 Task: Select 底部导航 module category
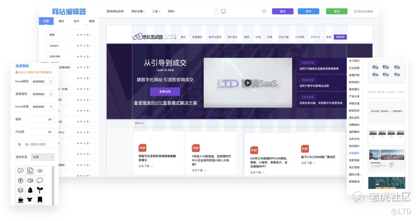click(354, 160)
